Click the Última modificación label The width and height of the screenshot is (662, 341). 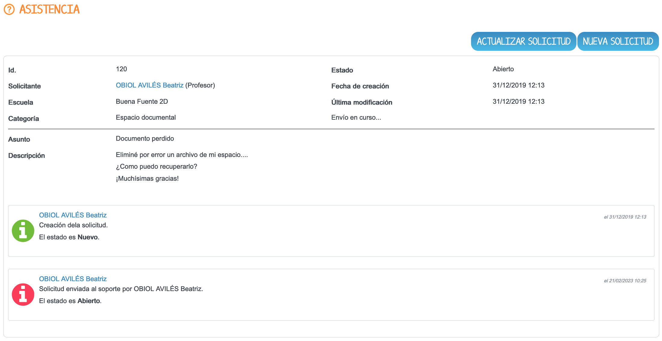(x=362, y=103)
